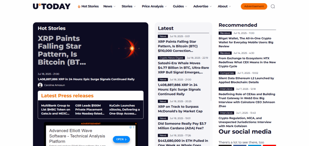309x146 pixels.
Task: Close the advertisement with orange X
Action: tap(136, 124)
